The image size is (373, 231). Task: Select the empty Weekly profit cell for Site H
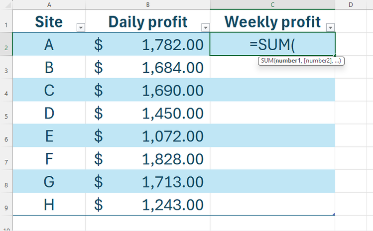tap(272, 205)
